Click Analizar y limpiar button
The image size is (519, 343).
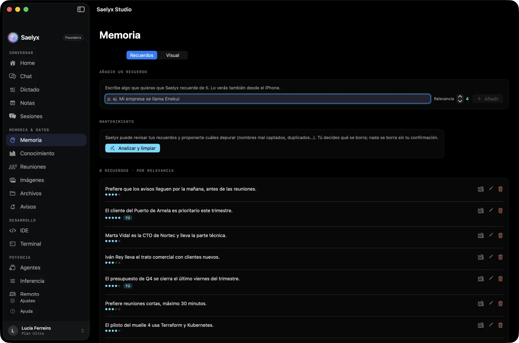pos(133,148)
